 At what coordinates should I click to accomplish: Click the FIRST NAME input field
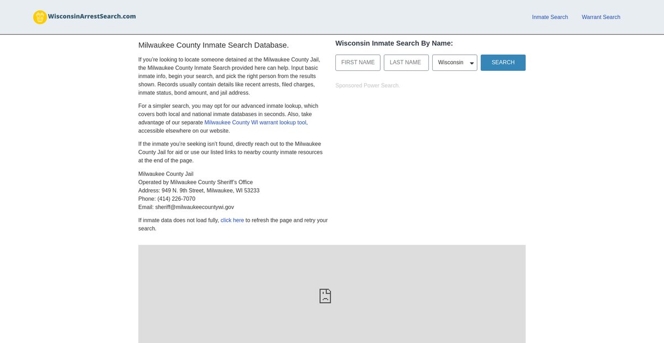(358, 63)
